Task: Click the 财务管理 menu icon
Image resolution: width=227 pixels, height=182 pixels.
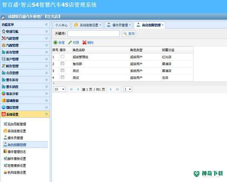Action: pyautogui.click(x=3, y=66)
